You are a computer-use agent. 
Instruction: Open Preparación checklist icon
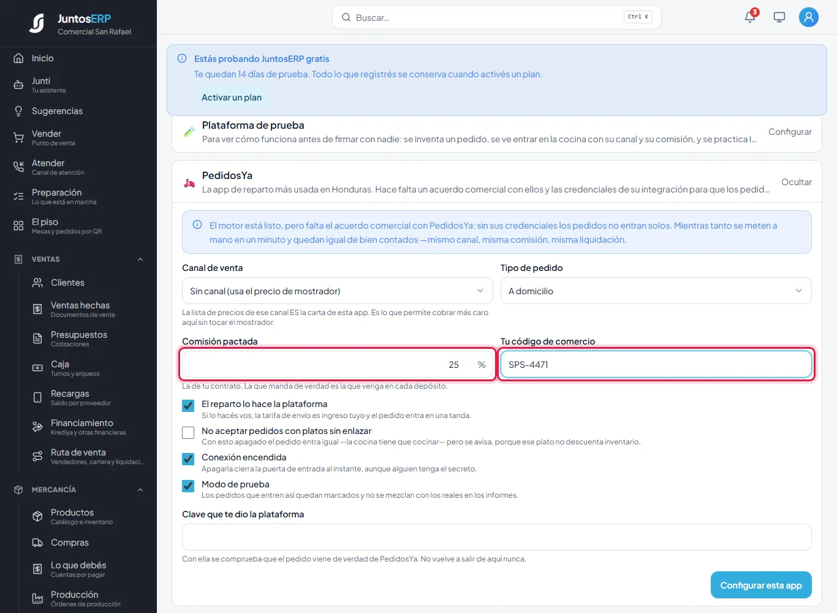pyautogui.click(x=18, y=196)
